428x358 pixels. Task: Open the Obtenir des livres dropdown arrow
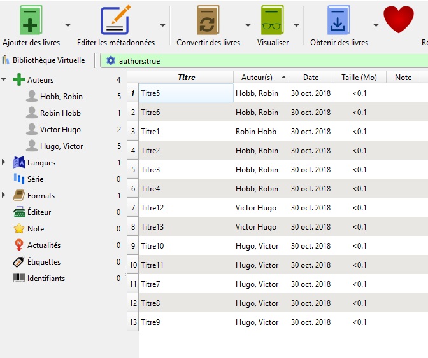376,25
